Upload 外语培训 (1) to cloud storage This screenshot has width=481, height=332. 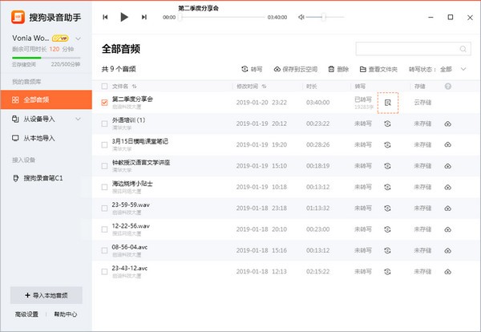coord(447,123)
